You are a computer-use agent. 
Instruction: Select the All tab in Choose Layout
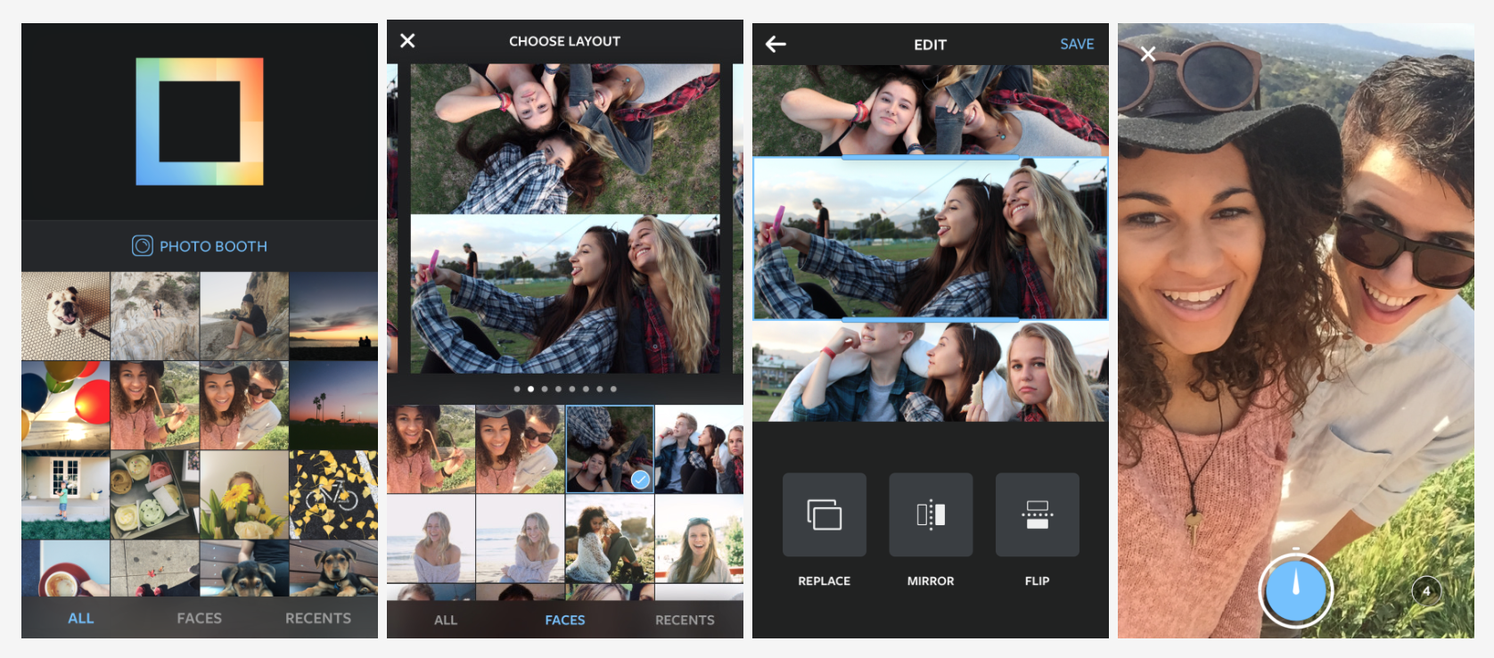click(446, 620)
